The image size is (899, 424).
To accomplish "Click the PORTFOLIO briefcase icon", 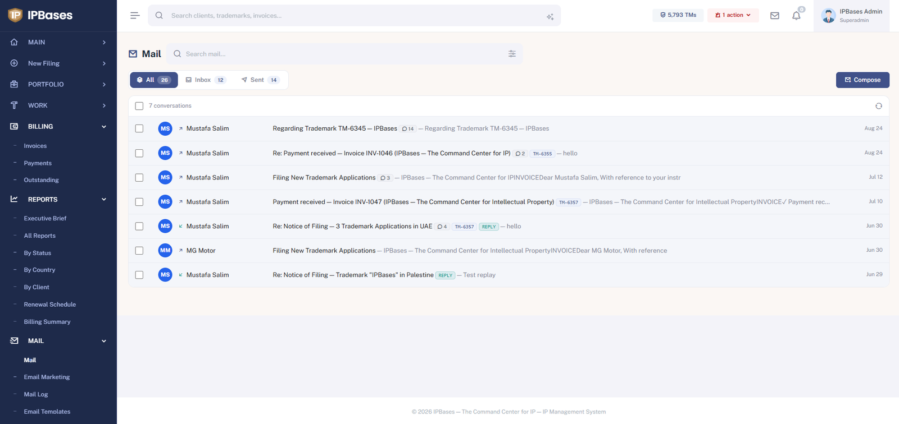I will [14, 84].
